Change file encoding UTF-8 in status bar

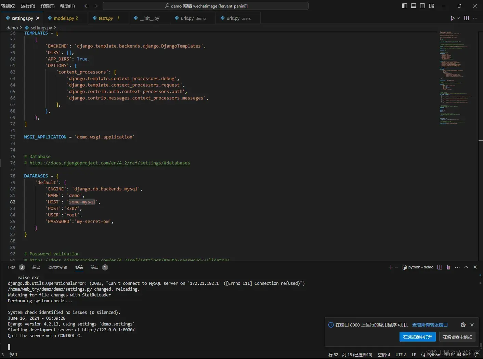[x=401, y=355]
